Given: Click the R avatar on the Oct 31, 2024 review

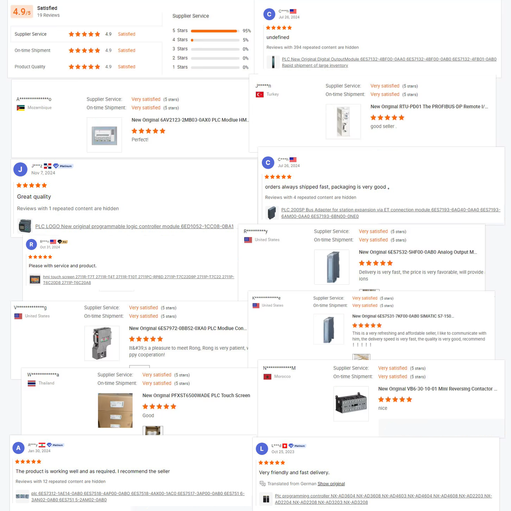Looking at the screenshot, I should pyautogui.click(x=31, y=244).
